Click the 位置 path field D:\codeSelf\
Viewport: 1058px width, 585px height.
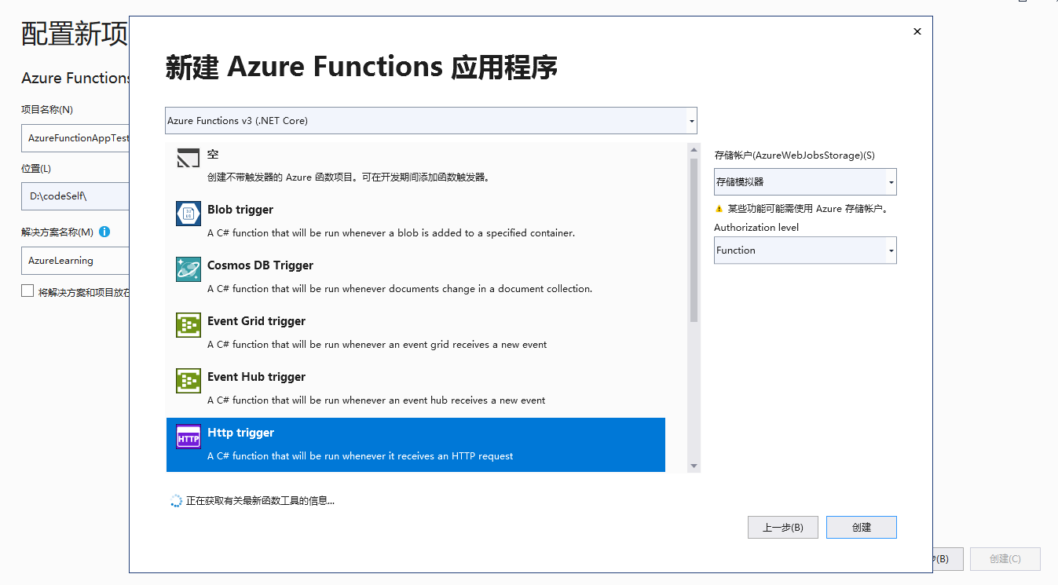tap(75, 196)
